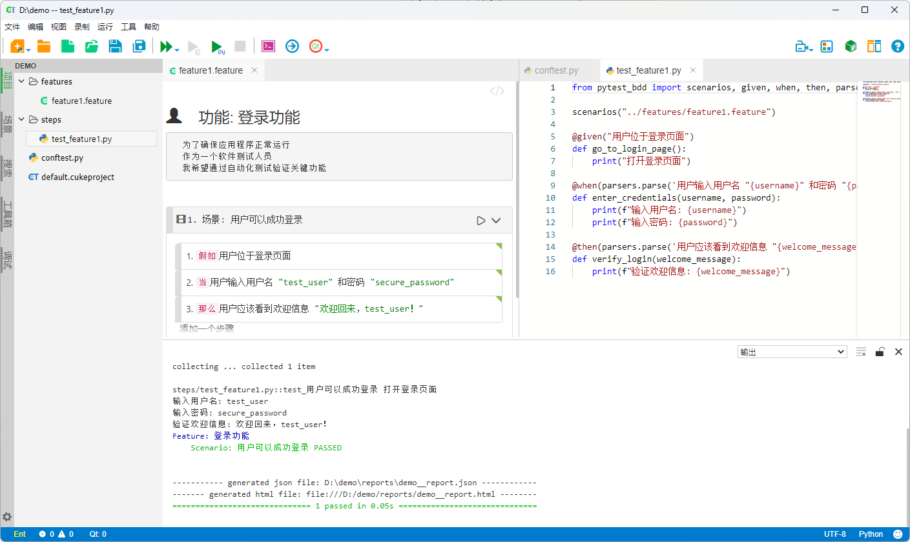Toggle the output scroll lock padlock
Viewport: 910px width, 542px height.
pos(880,352)
